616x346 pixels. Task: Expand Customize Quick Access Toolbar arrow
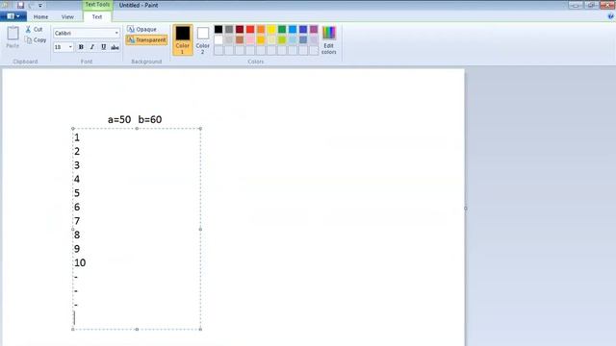(40, 6)
